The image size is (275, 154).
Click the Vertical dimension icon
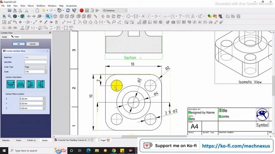coord(74,22)
